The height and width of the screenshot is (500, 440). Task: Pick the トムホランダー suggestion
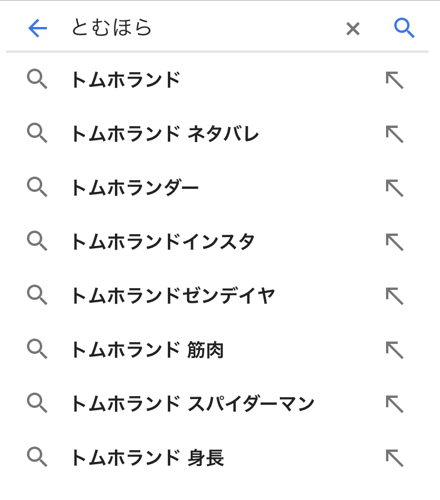point(134,188)
